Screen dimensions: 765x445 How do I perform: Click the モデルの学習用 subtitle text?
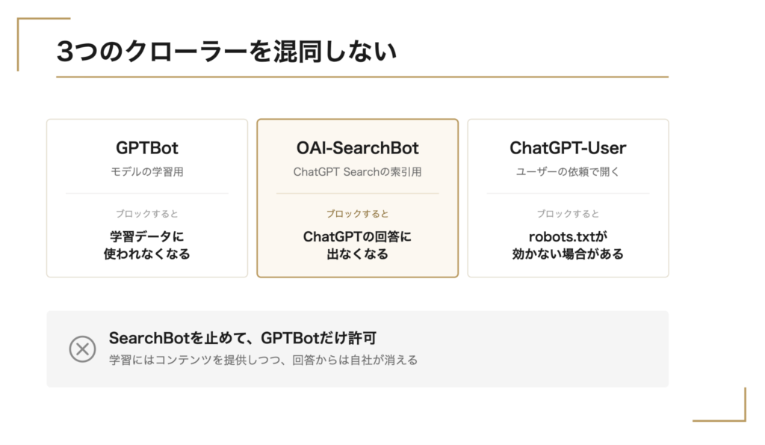point(147,171)
